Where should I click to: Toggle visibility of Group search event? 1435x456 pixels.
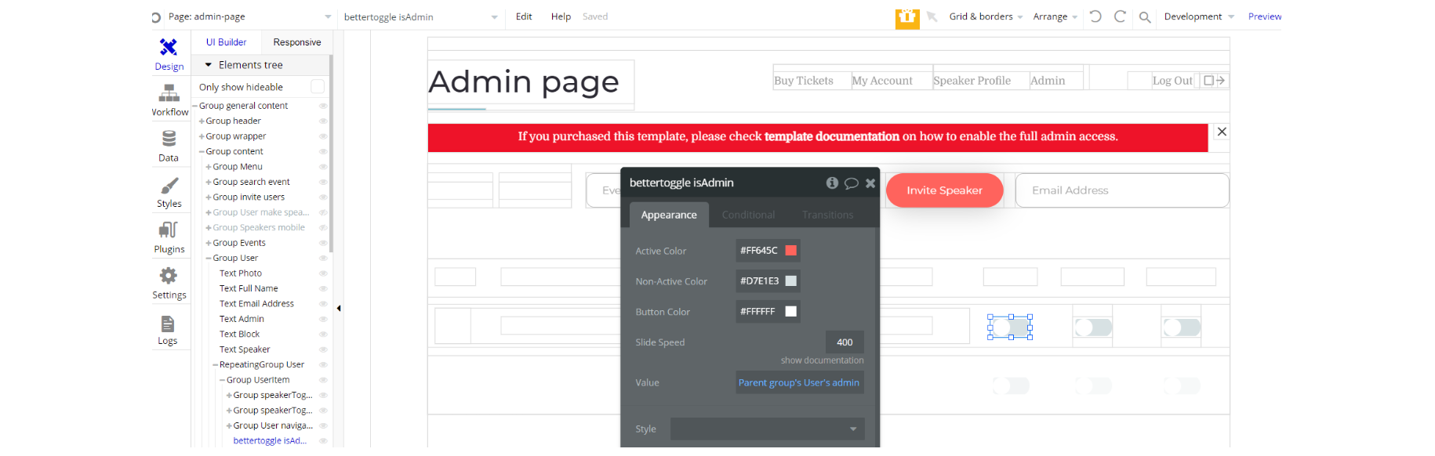[323, 182]
